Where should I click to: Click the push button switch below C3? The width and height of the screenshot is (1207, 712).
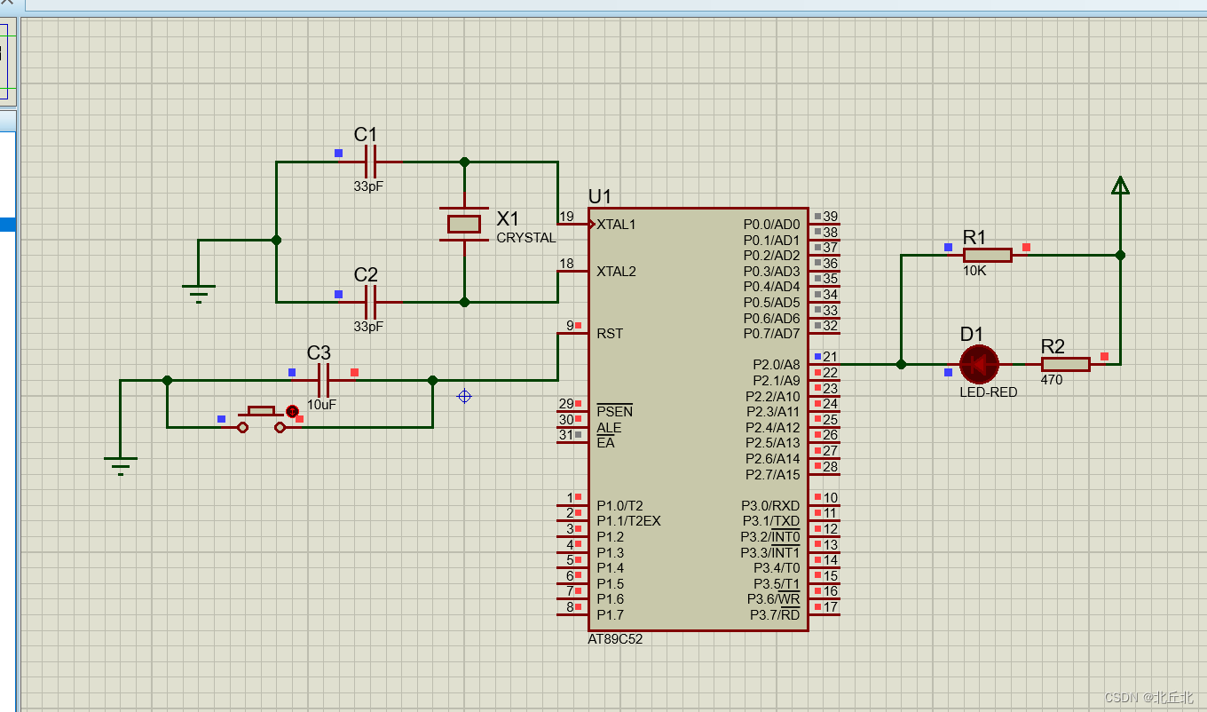point(261,419)
